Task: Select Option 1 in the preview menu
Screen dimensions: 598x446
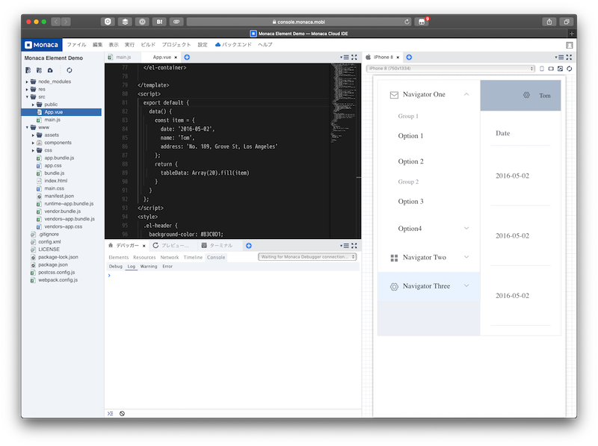Action: click(410, 136)
